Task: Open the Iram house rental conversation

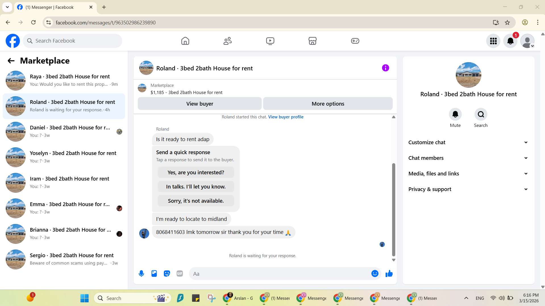Action: (64, 183)
